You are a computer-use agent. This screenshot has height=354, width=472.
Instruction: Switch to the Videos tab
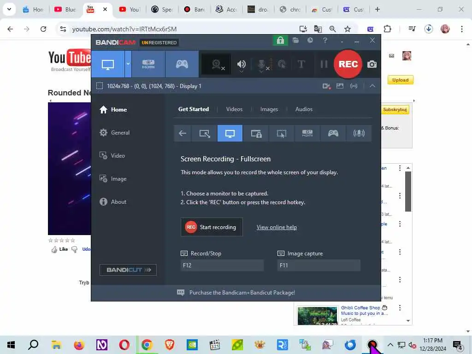(234, 109)
